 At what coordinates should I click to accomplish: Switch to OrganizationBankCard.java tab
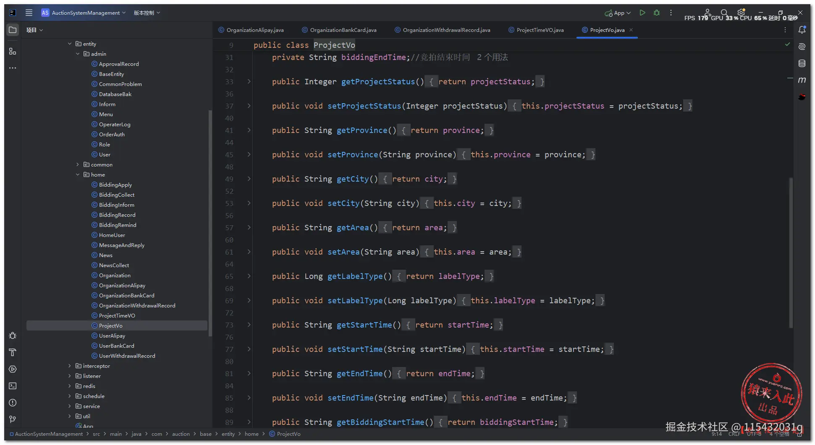click(x=339, y=30)
